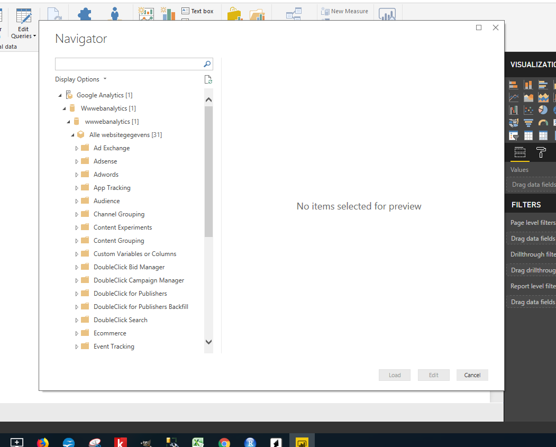Open Google Chrome from the taskbar
Screen dimensions: 556x447
224,442
